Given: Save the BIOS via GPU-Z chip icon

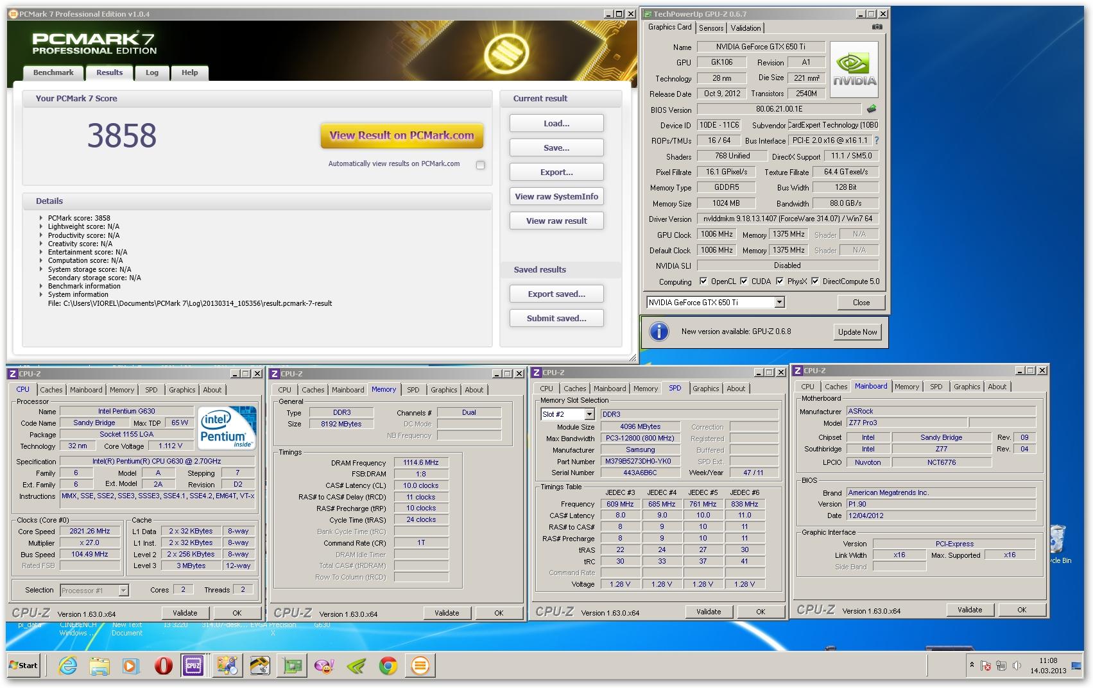Looking at the screenshot, I should tap(872, 109).
